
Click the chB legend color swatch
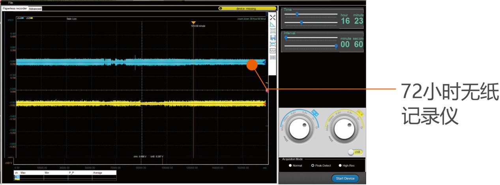click(32, 18)
